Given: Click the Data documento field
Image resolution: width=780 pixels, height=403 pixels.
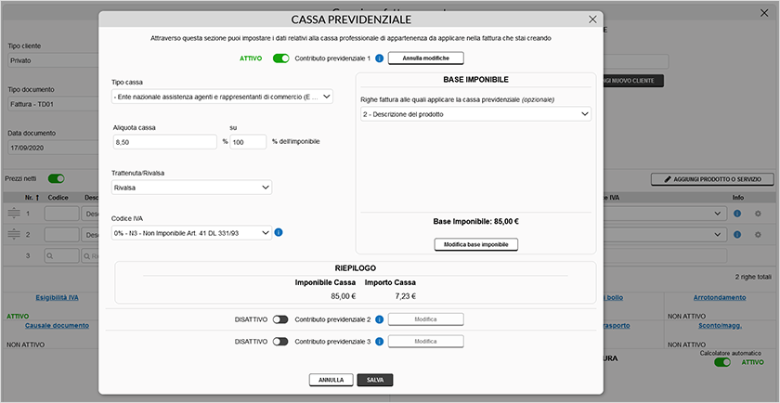Looking at the screenshot, I should click(x=53, y=148).
